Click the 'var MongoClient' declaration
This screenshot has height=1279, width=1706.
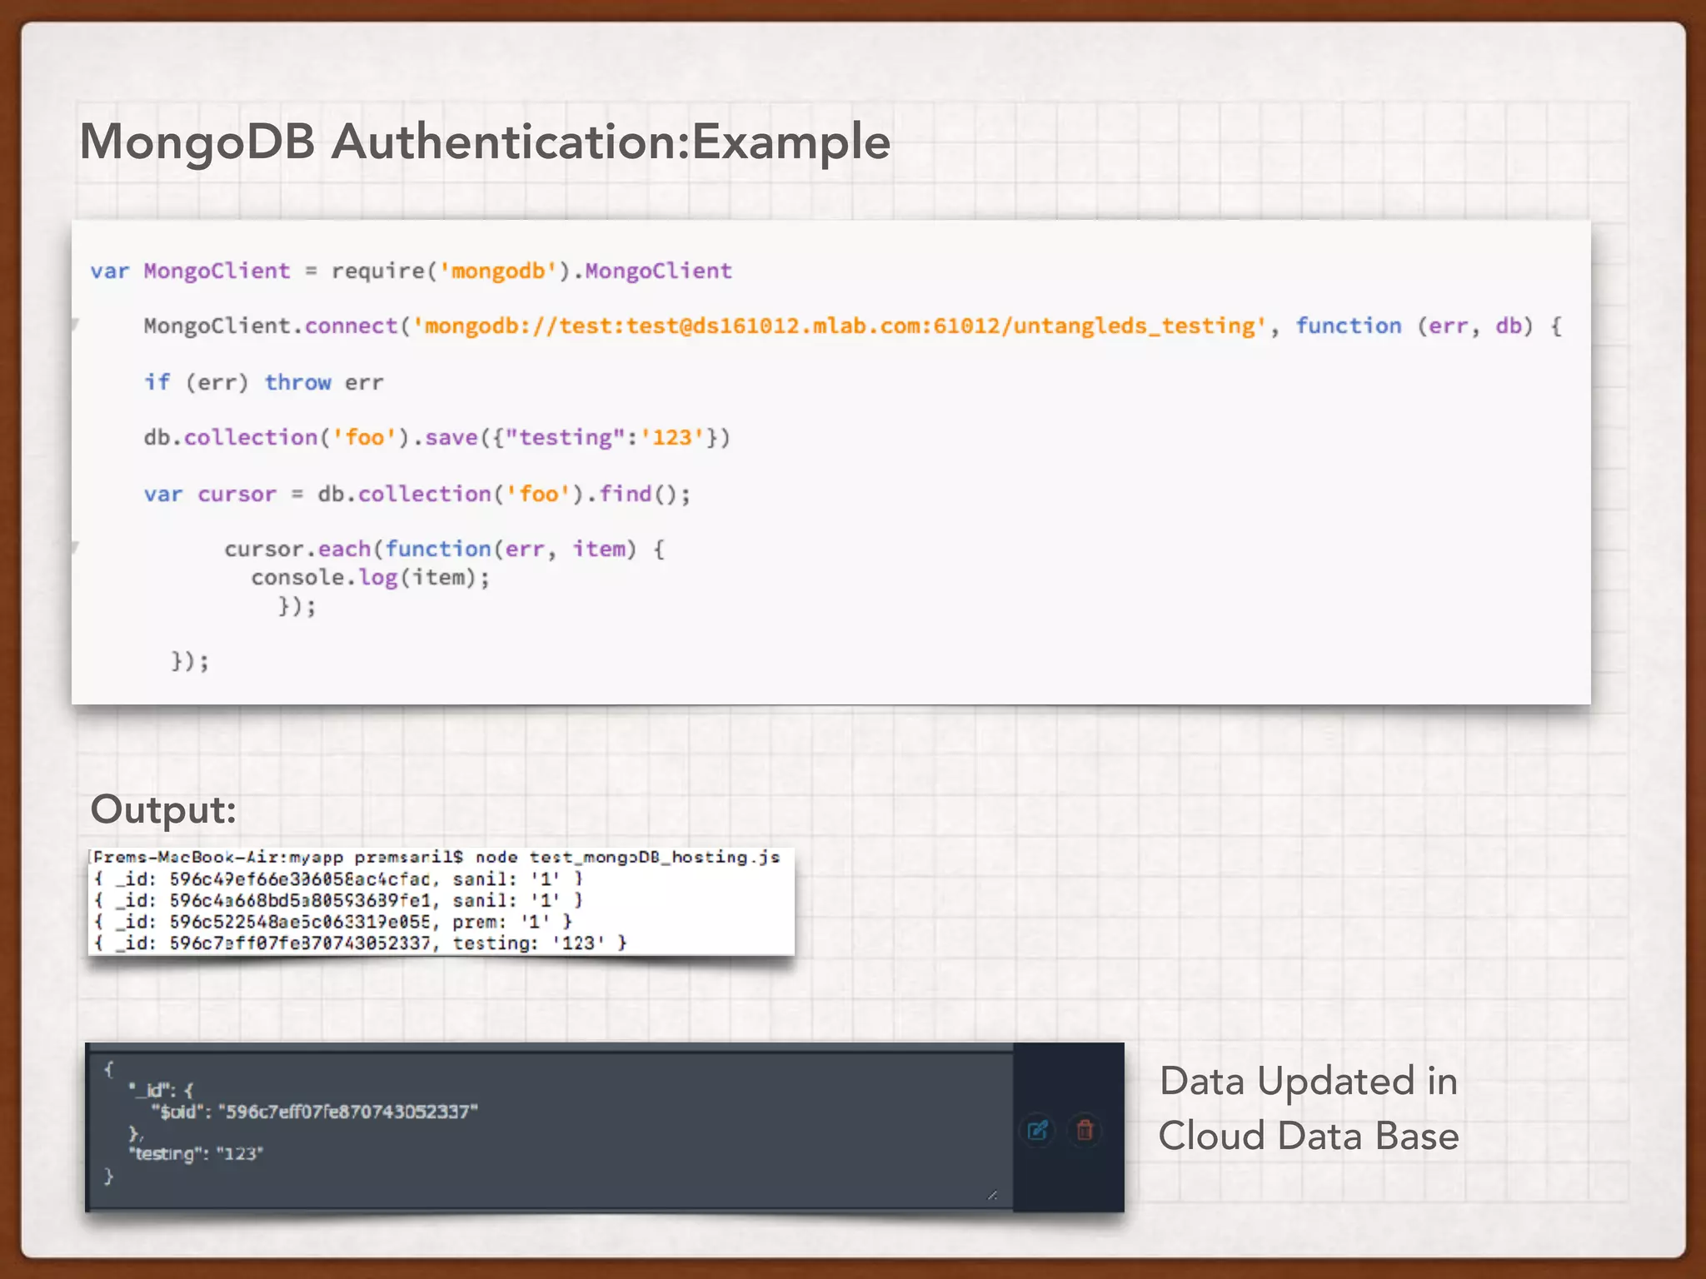coord(190,271)
